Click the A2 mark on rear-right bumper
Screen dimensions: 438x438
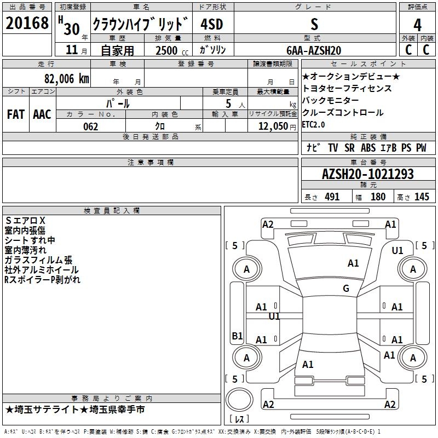[x=390, y=404]
